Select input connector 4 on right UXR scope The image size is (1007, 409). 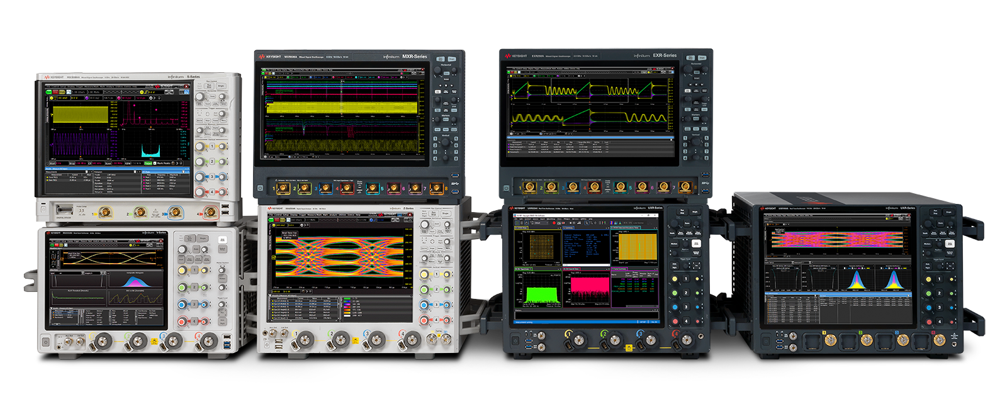pos(939,340)
